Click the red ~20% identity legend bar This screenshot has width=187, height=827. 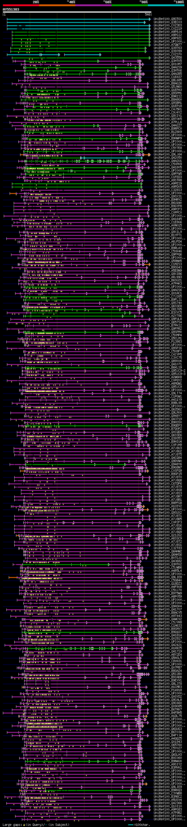[x=21, y=5]
